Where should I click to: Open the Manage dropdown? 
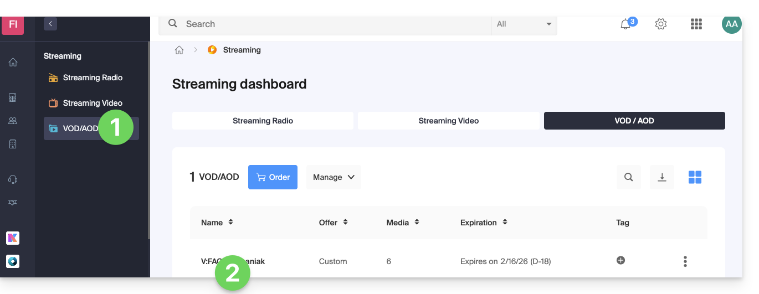(x=334, y=177)
